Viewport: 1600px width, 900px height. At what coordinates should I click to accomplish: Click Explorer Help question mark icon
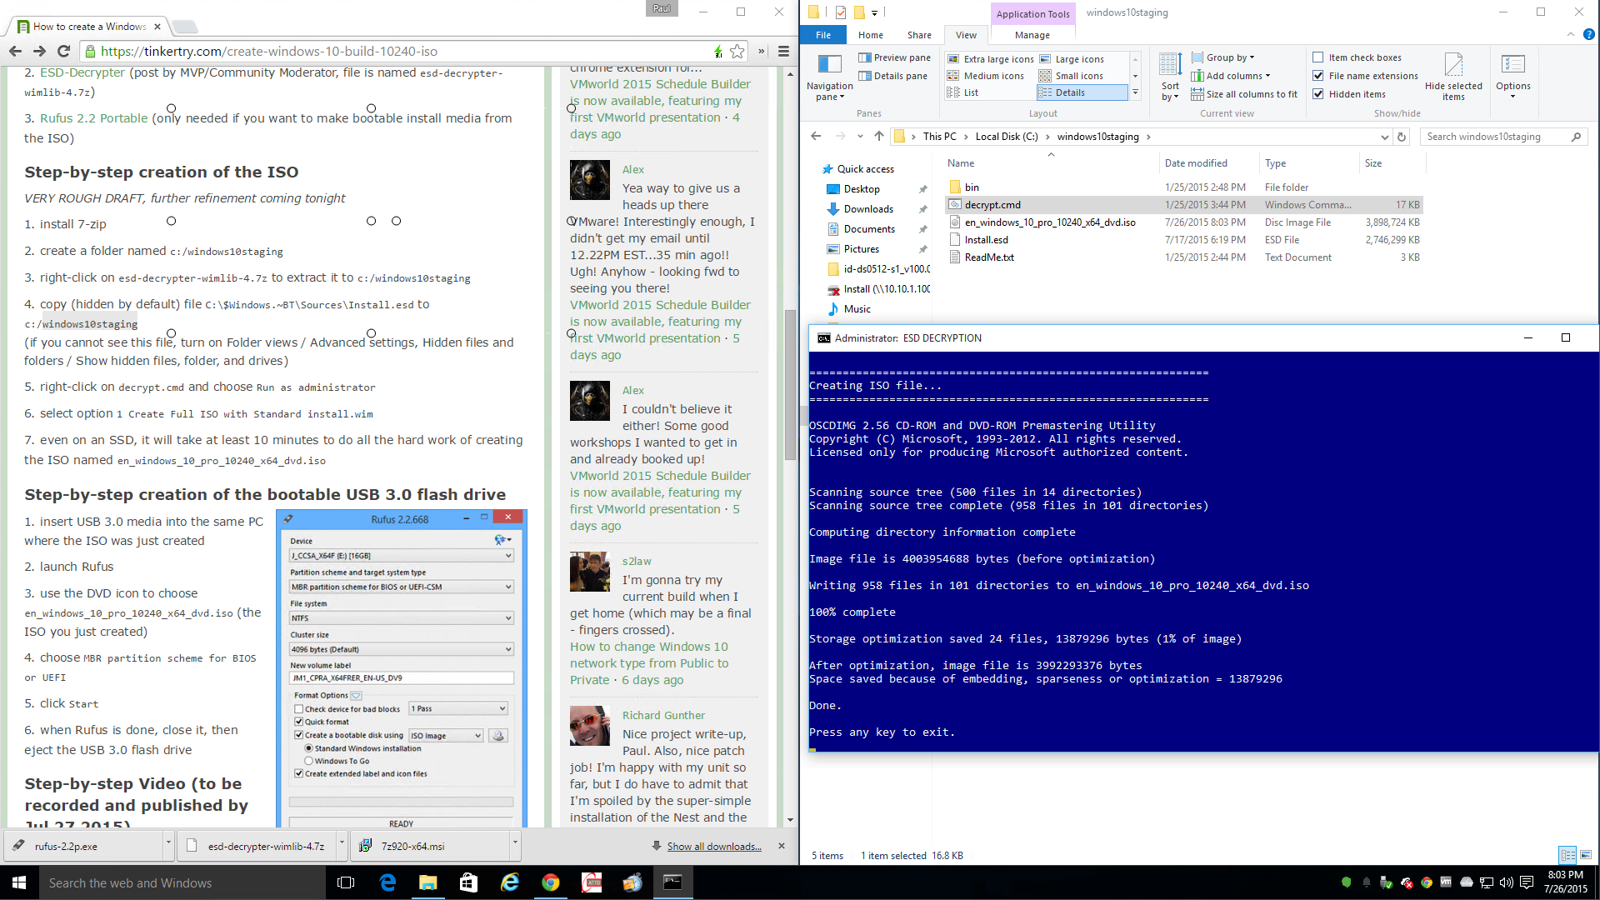1588,35
